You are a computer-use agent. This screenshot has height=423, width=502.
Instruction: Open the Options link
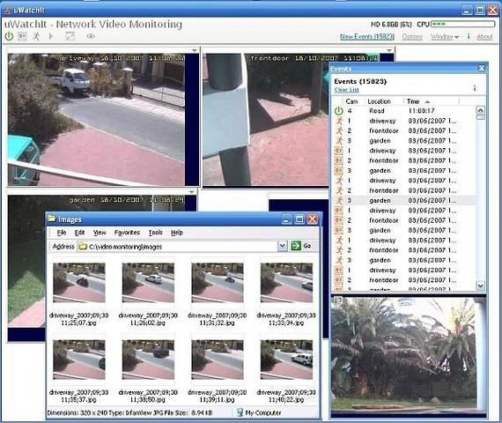pyautogui.click(x=412, y=37)
